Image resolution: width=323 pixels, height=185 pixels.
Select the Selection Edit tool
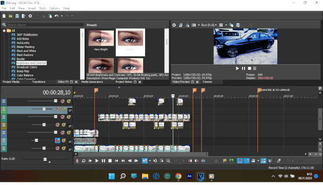pyautogui.click(x=161, y=161)
